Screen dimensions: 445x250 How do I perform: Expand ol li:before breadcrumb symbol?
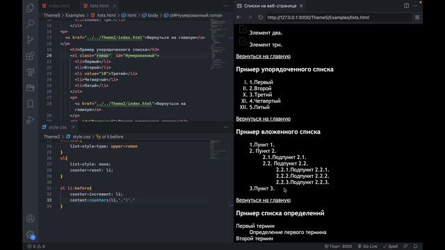pos(110,137)
